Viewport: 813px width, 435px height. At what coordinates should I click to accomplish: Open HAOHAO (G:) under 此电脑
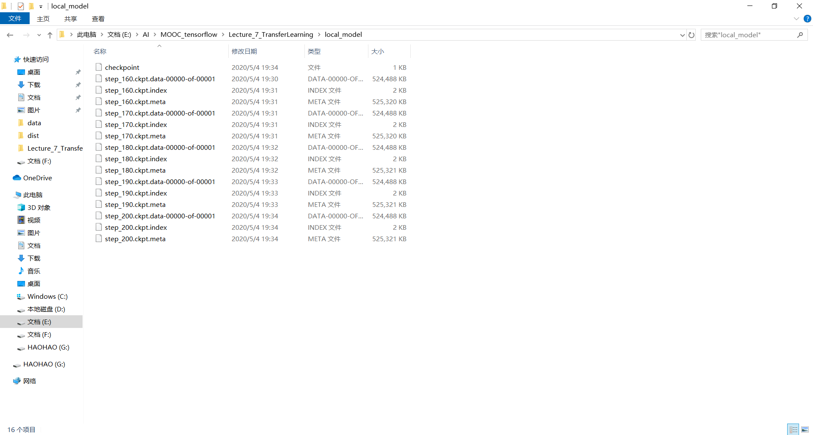(48, 347)
